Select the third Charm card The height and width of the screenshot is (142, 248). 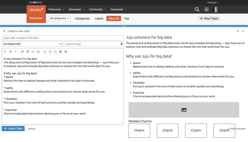(x=196, y=130)
